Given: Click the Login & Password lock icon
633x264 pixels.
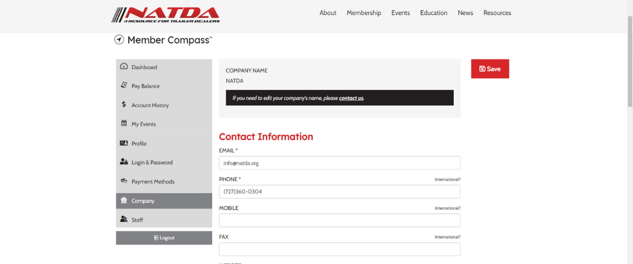Looking at the screenshot, I should 124,162.
